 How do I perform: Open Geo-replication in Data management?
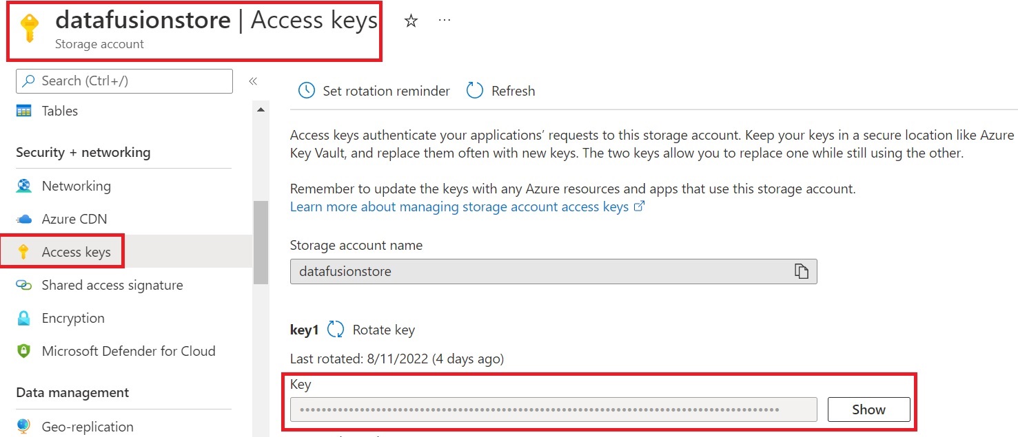point(87,427)
